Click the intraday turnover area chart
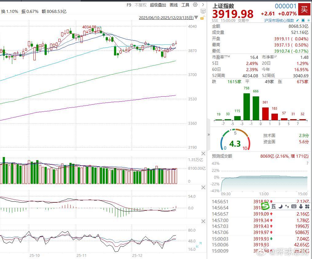Viewport: 312px width, 259px height. tap(264, 184)
